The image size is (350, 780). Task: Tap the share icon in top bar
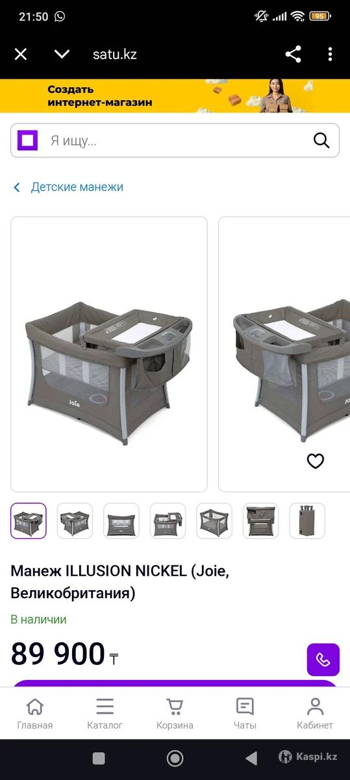[x=293, y=54]
